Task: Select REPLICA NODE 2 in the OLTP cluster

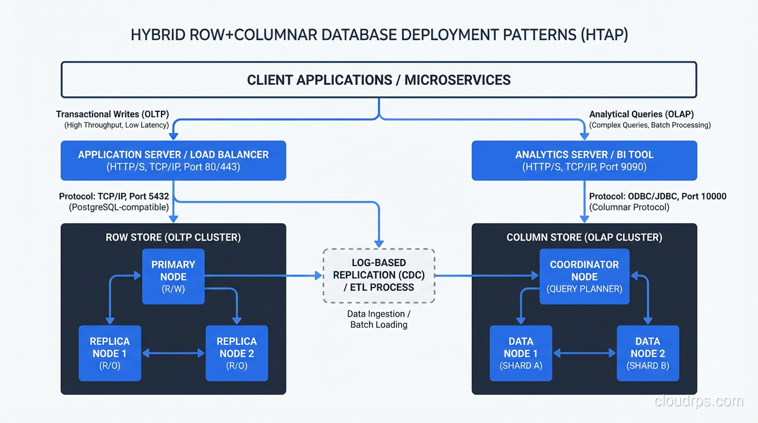Action: click(237, 353)
